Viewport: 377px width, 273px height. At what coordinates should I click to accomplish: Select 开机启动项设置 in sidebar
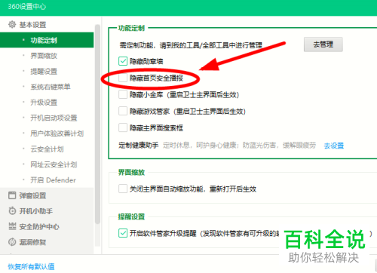coord(54,118)
